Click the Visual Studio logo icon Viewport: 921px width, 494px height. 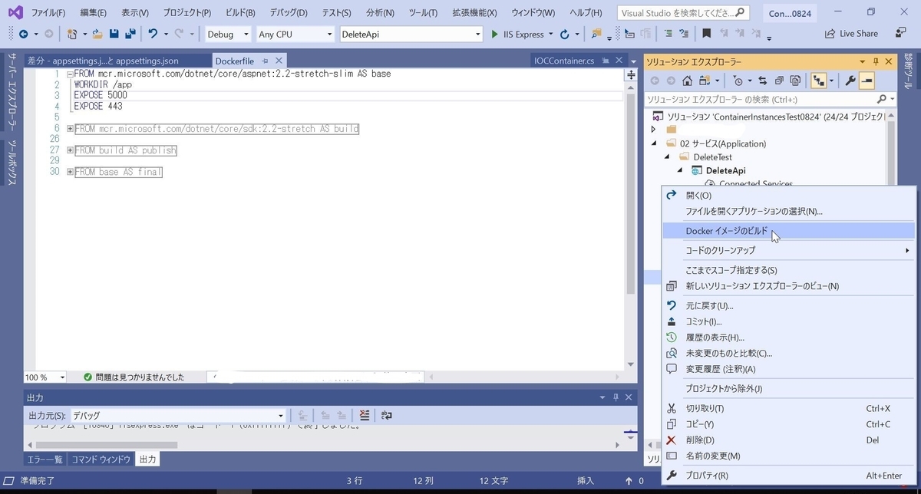point(15,13)
